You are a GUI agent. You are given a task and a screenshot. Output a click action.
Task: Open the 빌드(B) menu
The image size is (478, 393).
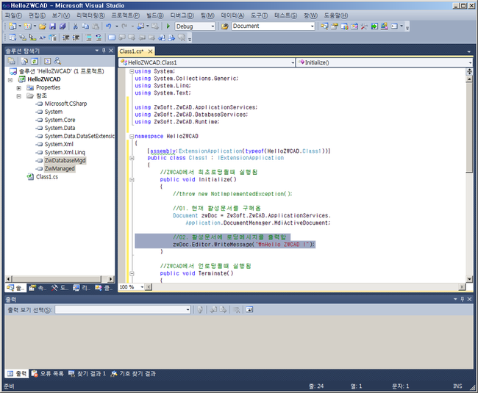pos(155,15)
